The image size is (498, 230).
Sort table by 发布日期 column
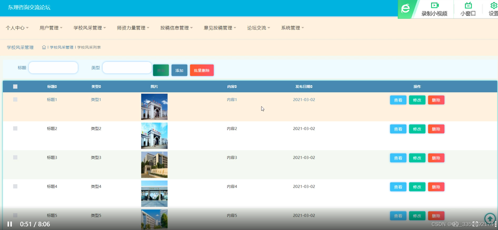pos(304,87)
